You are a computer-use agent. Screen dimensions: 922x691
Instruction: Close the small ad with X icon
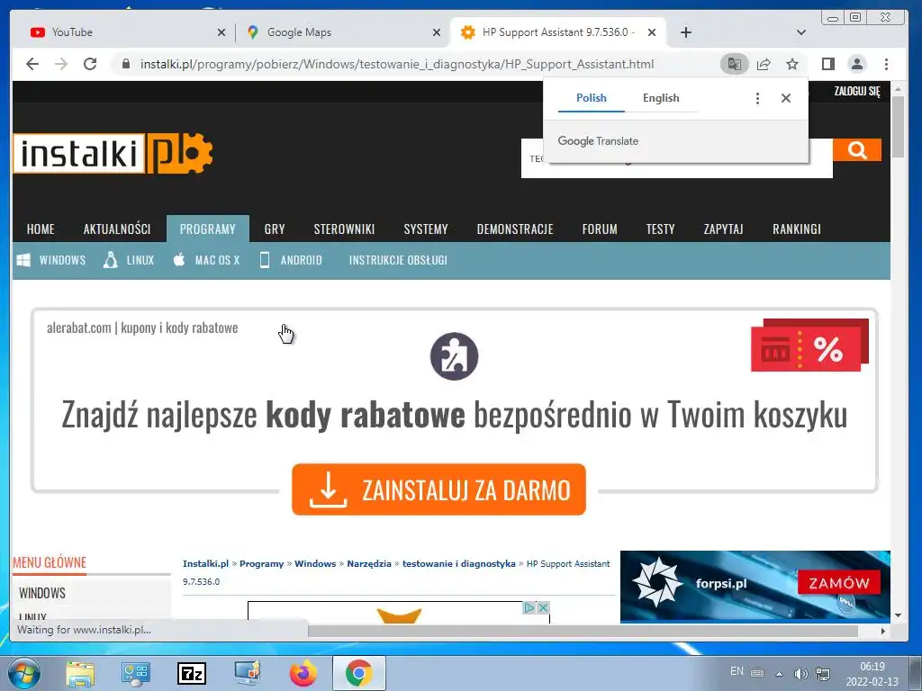coord(543,607)
